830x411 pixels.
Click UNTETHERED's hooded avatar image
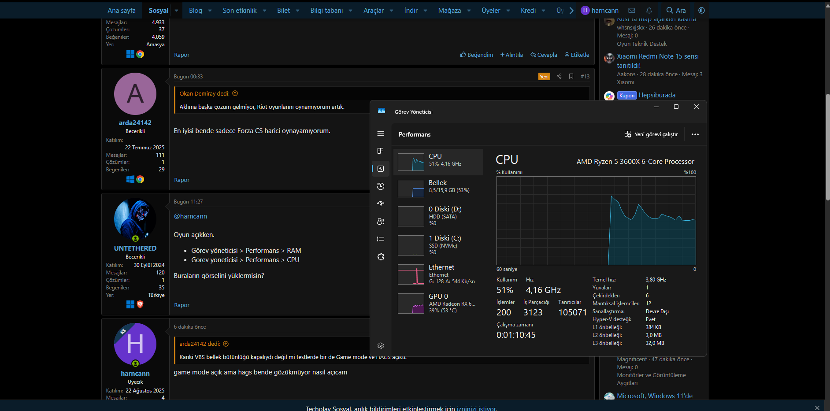[x=135, y=219]
